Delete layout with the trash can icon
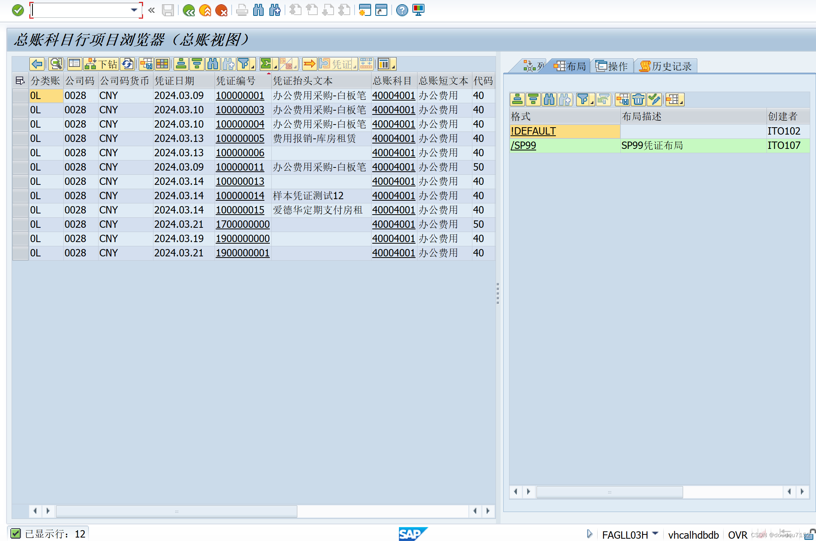 pyautogui.click(x=639, y=100)
